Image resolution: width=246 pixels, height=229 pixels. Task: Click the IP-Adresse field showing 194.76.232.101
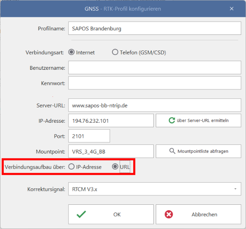111,121
